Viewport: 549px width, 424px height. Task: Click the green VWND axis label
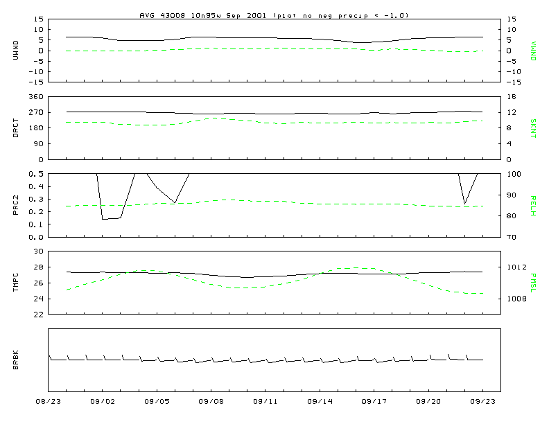coord(533,50)
